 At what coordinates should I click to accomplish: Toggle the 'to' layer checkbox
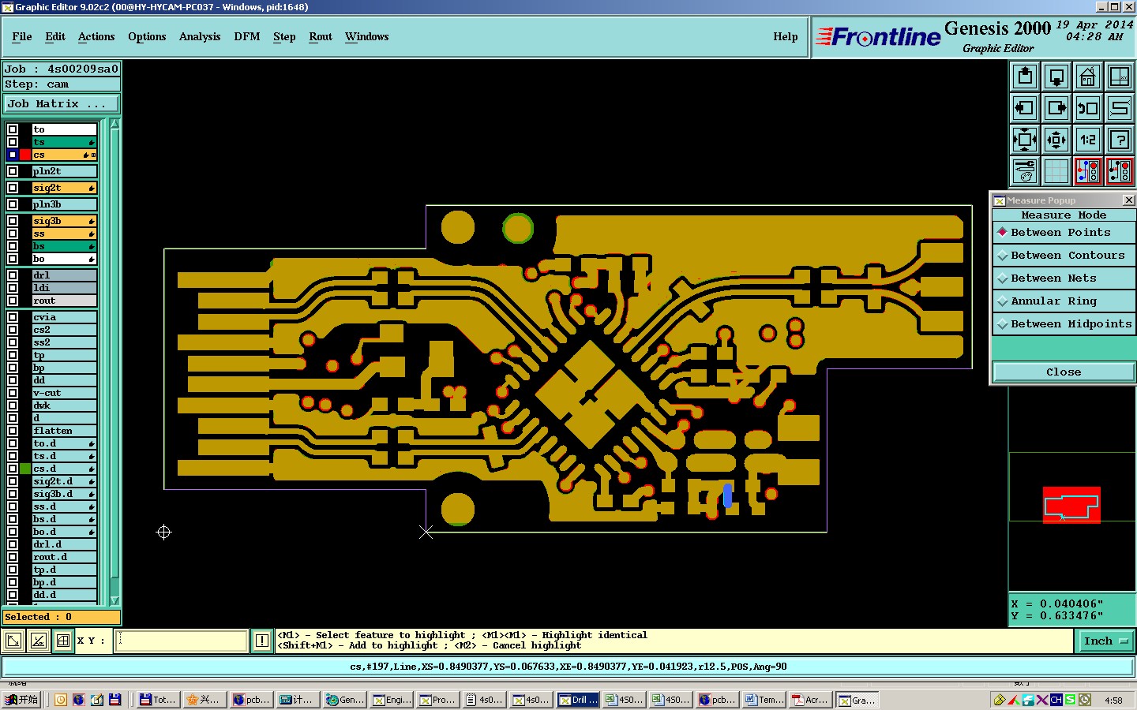[13, 129]
